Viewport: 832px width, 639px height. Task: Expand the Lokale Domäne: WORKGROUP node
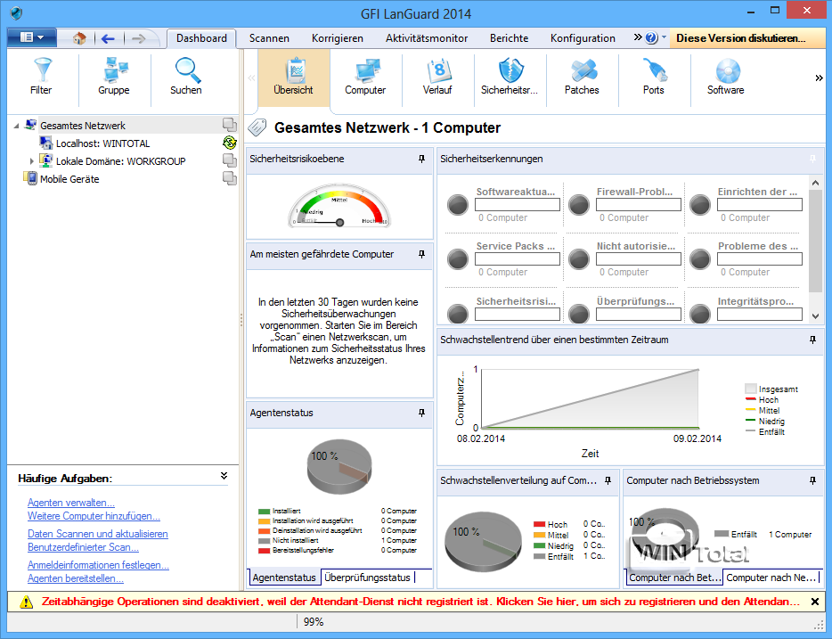(x=31, y=160)
